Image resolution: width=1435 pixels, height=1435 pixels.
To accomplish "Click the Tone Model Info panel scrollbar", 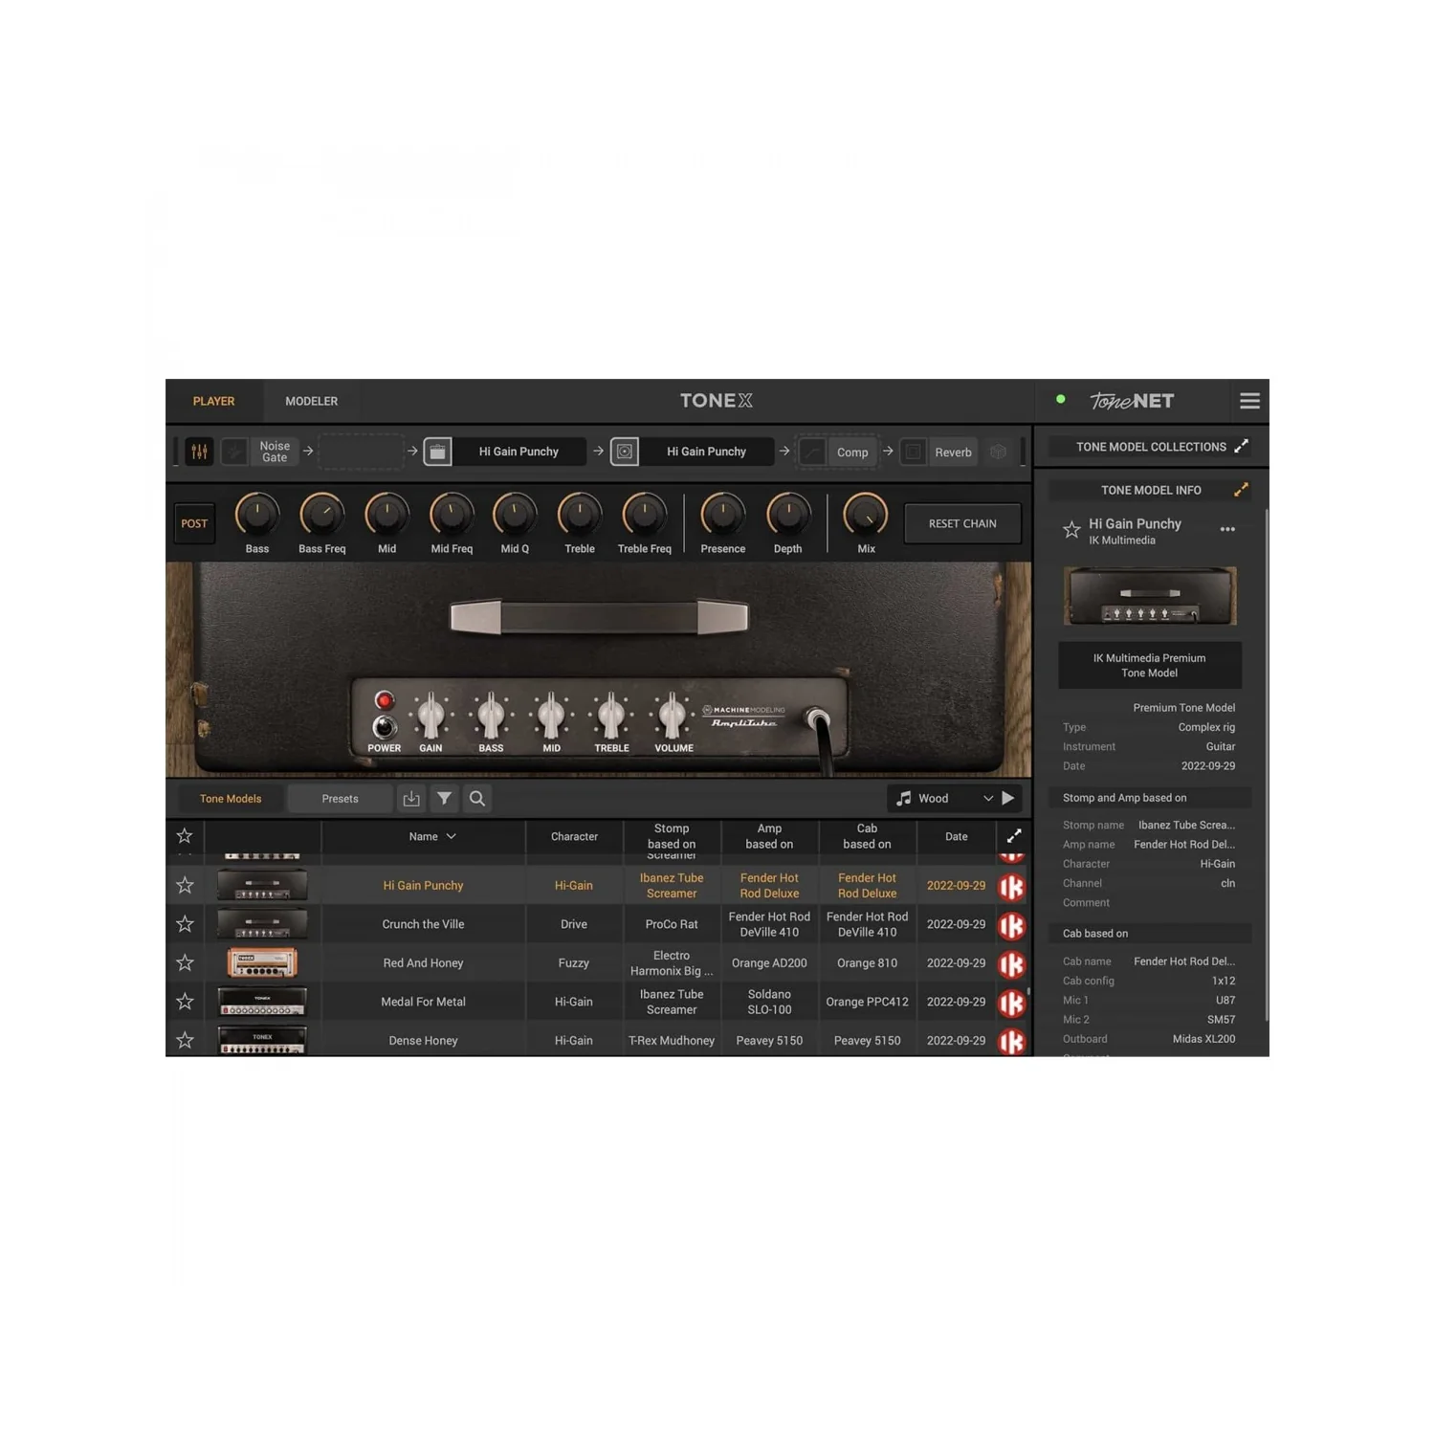I will tap(1267, 765).
